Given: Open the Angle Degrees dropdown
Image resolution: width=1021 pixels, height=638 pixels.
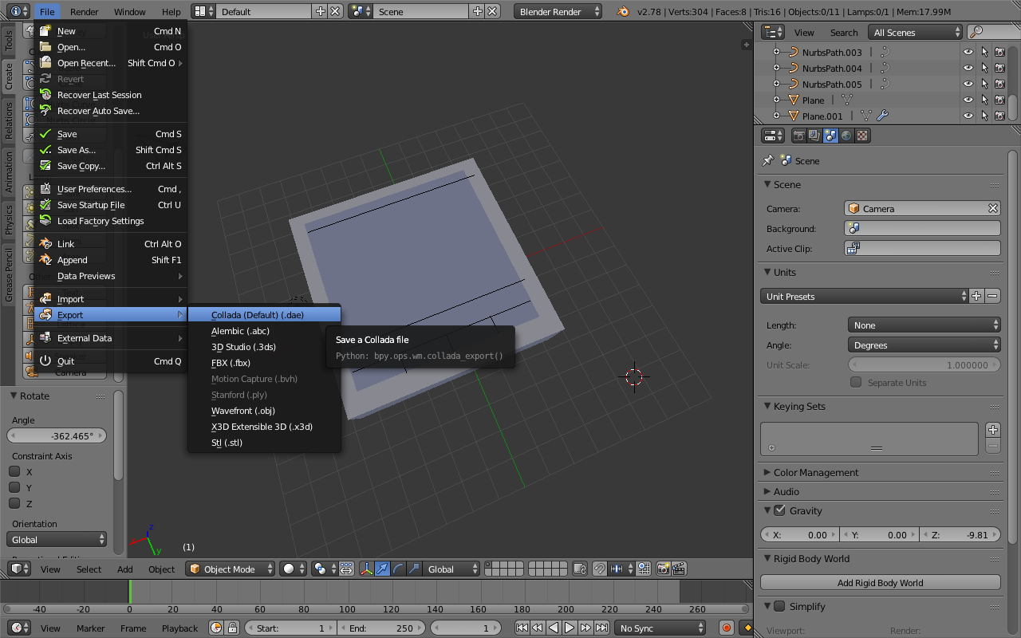Looking at the screenshot, I should 924,345.
